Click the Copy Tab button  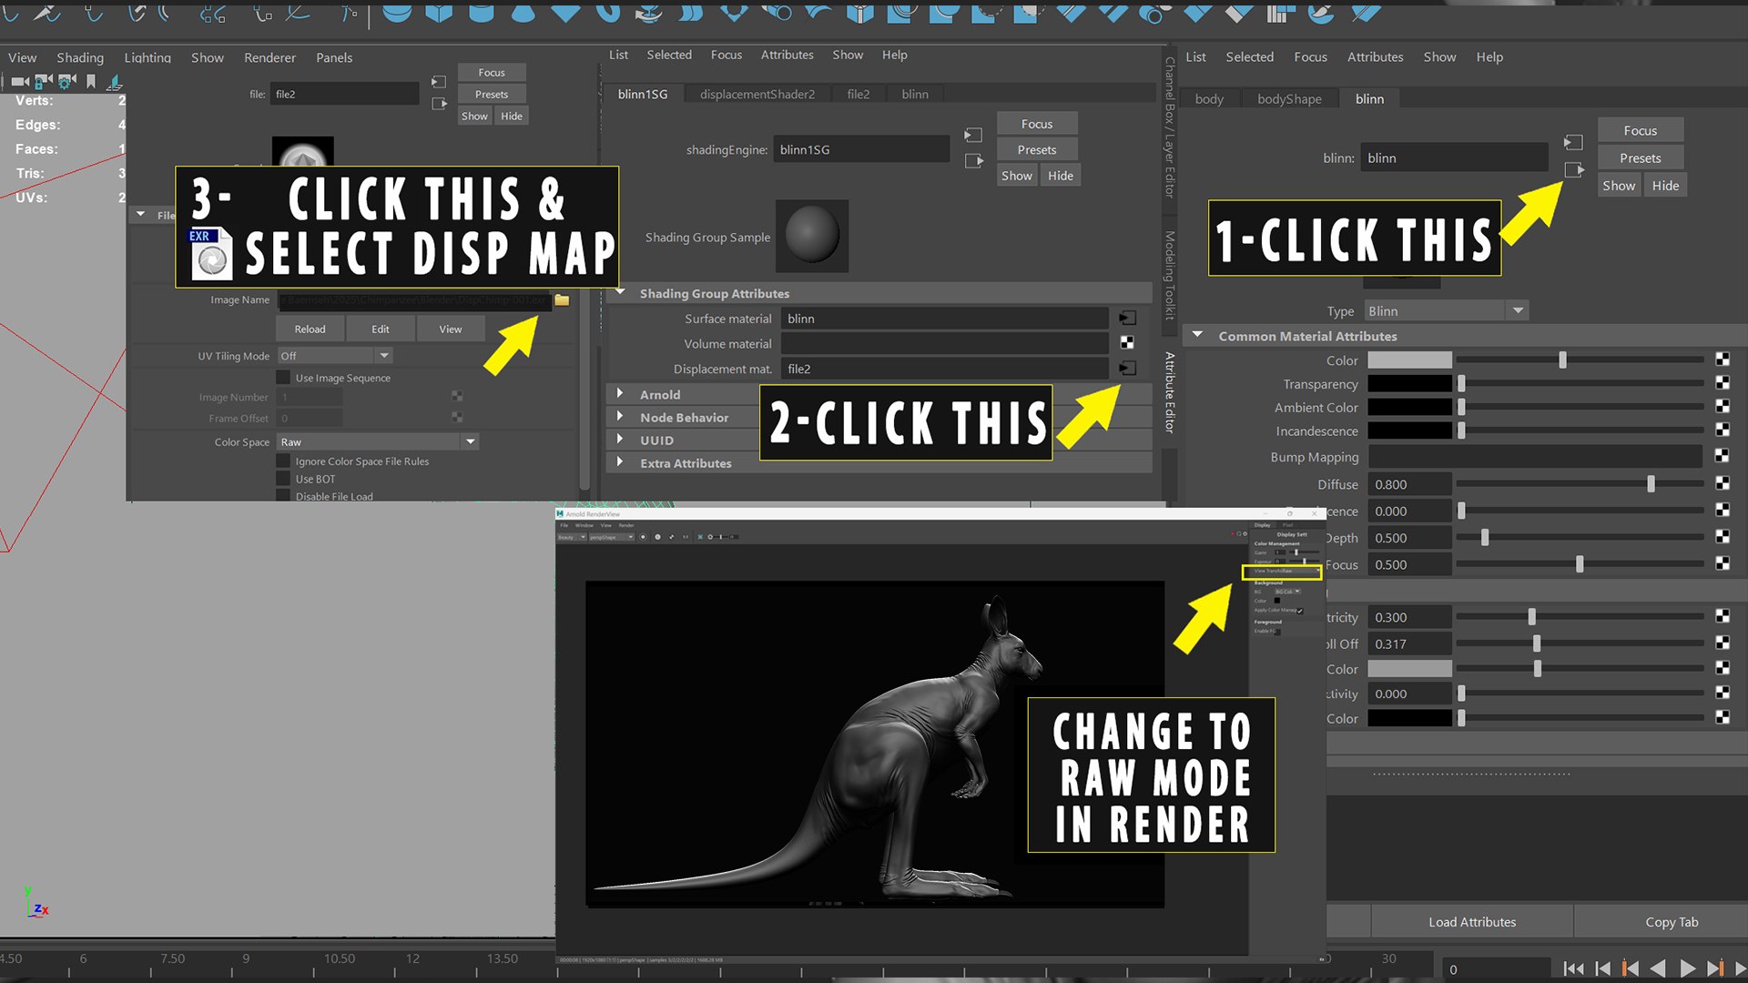tap(1672, 922)
